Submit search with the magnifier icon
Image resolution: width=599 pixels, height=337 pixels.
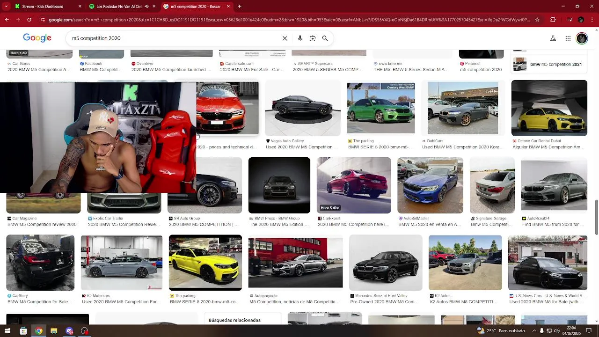tap(325, 38)
